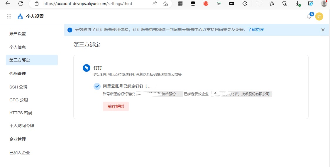The width and height of the screenshot is (330, 167).
Task: Click the blue bound-status checkmark icon
Action: [x=97, y=86]
